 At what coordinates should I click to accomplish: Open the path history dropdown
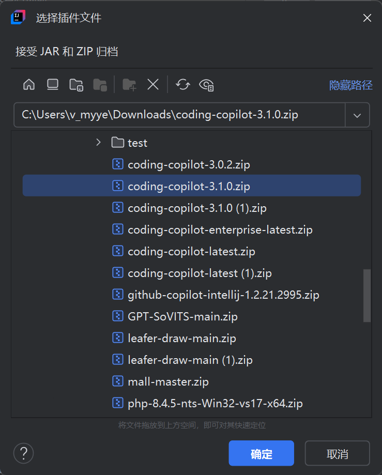[x=357, y=115]
